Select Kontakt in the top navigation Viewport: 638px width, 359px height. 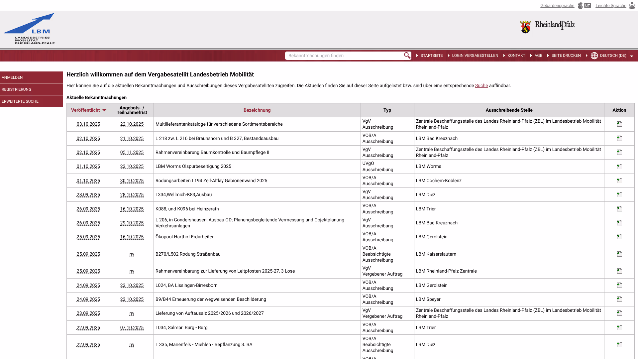[516, 56]
